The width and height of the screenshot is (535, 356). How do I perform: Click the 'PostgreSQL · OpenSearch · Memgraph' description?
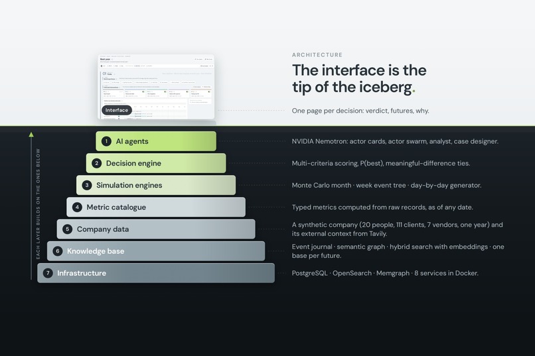[385, 273]
